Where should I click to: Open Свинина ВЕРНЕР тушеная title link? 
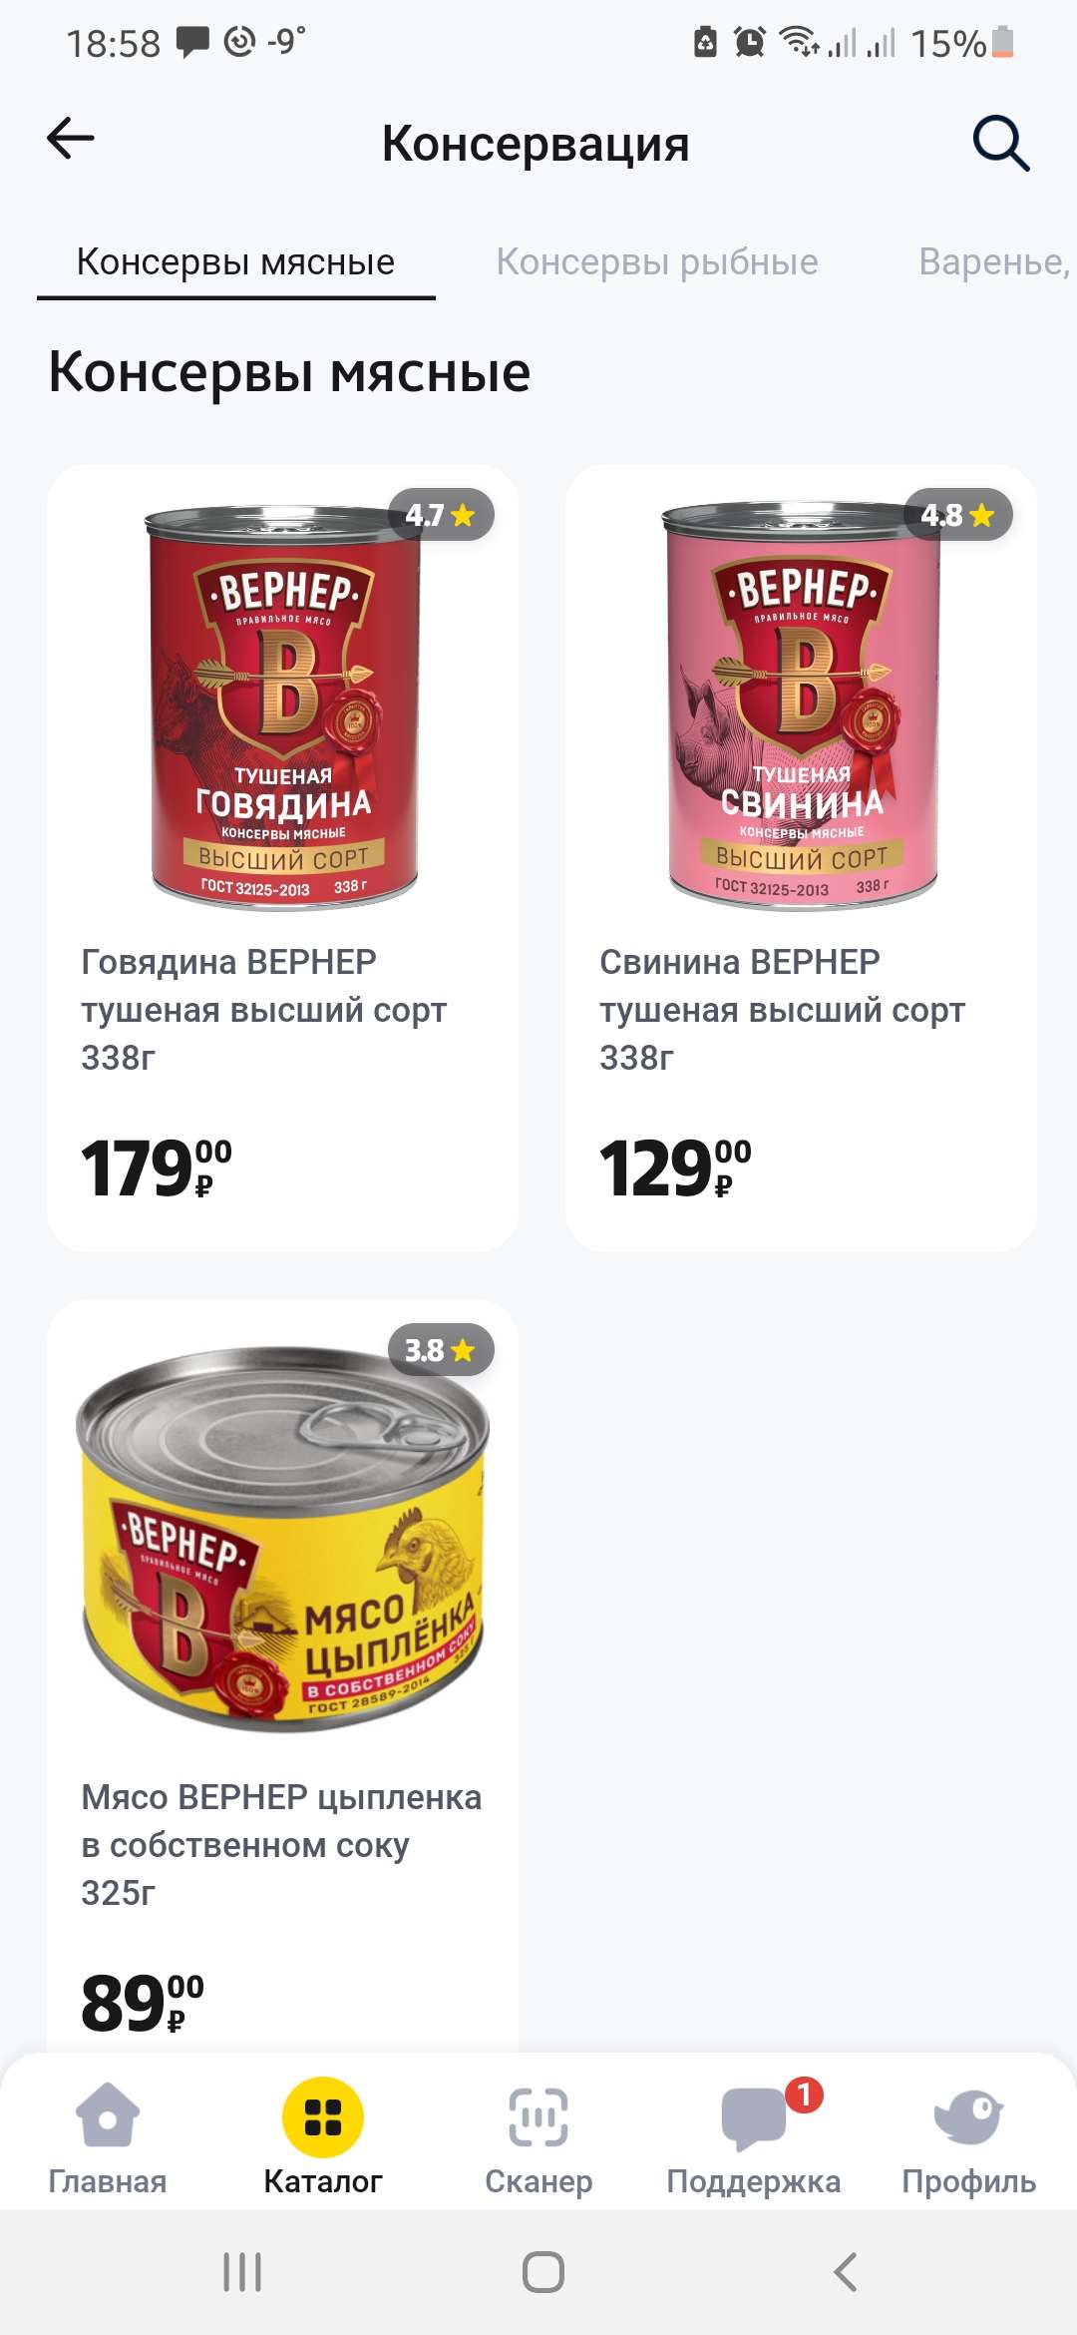coord(782,1010)
